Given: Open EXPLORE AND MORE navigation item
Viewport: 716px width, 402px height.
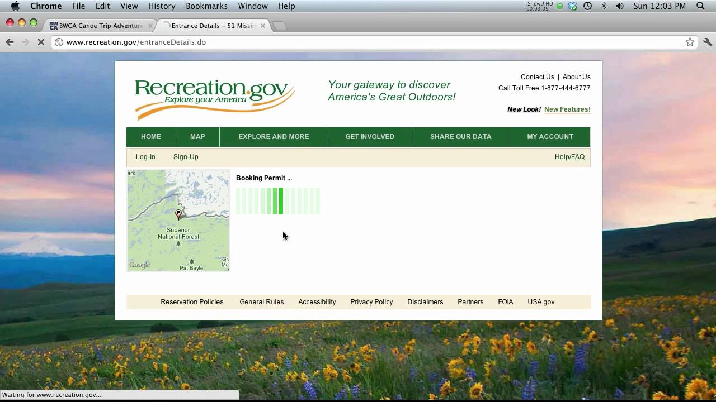Looking at the screenshot, I should (274, 137).
